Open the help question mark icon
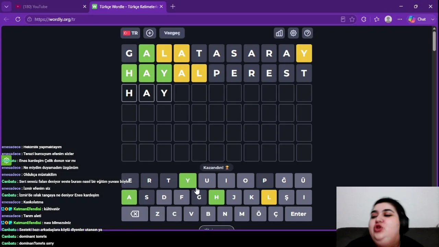 (x=307, y=33)
